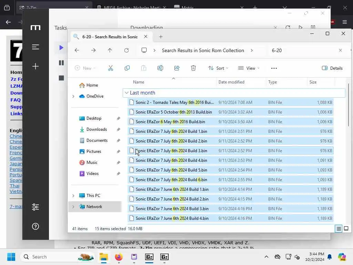The image size is (353, 265).
Task: Click Motrix play/resume tasks icon
Action: (x=61, y=48)
